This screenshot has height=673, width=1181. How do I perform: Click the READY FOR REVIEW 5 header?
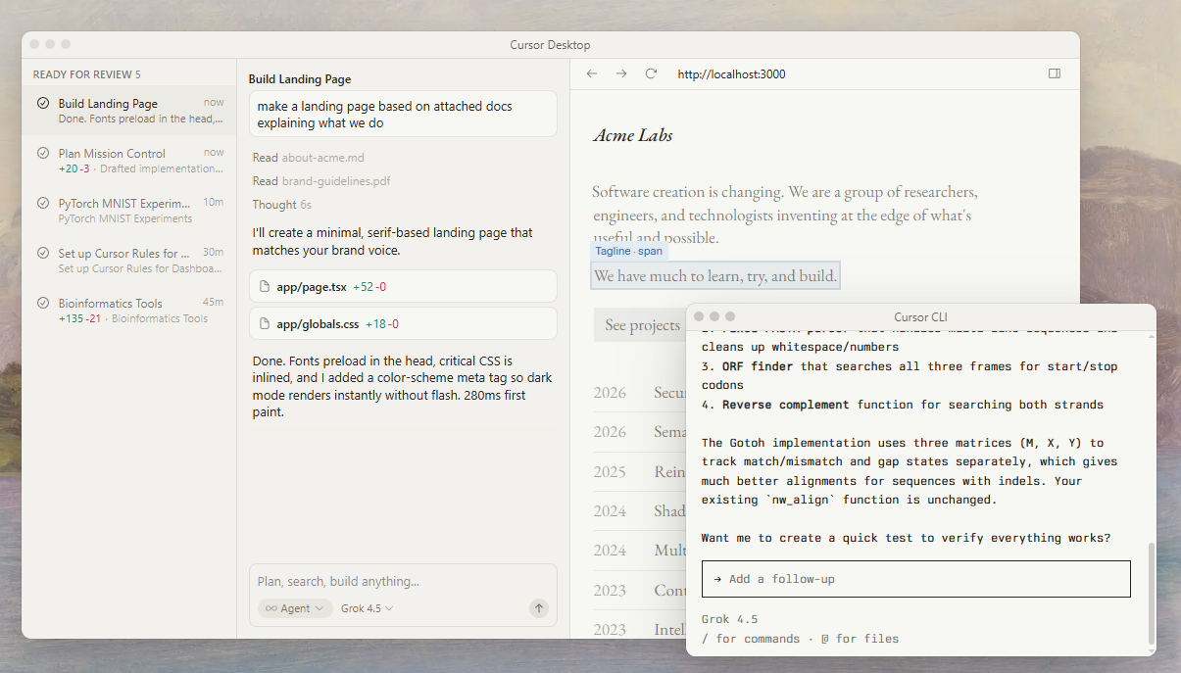(x=87, y=74)
